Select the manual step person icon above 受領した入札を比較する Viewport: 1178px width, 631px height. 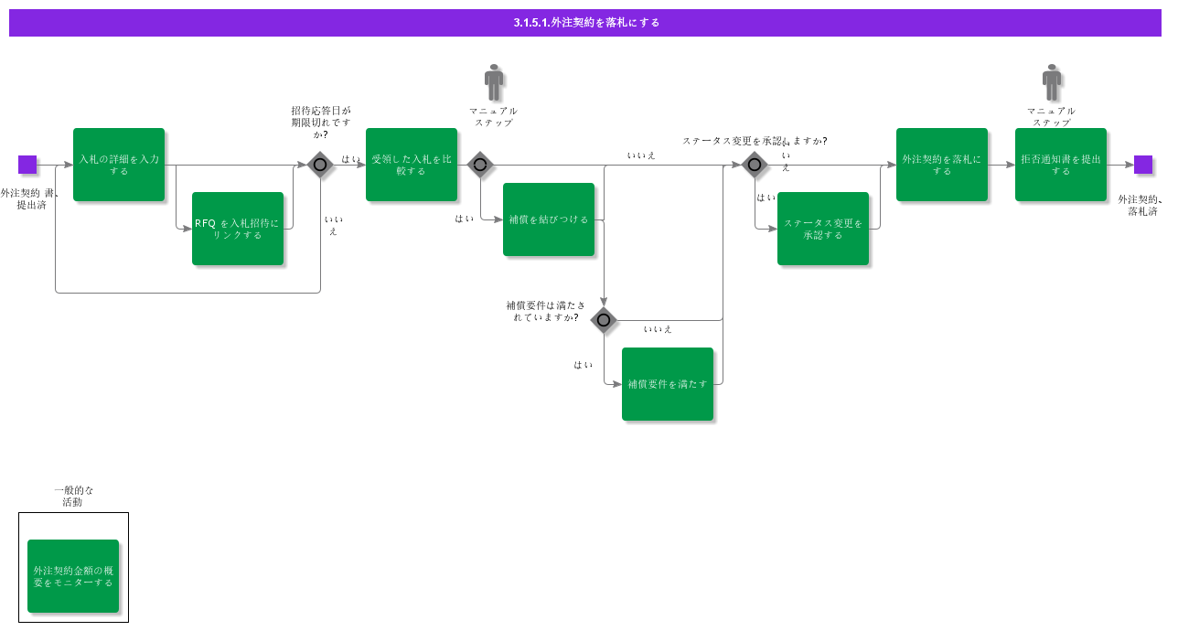494,83
